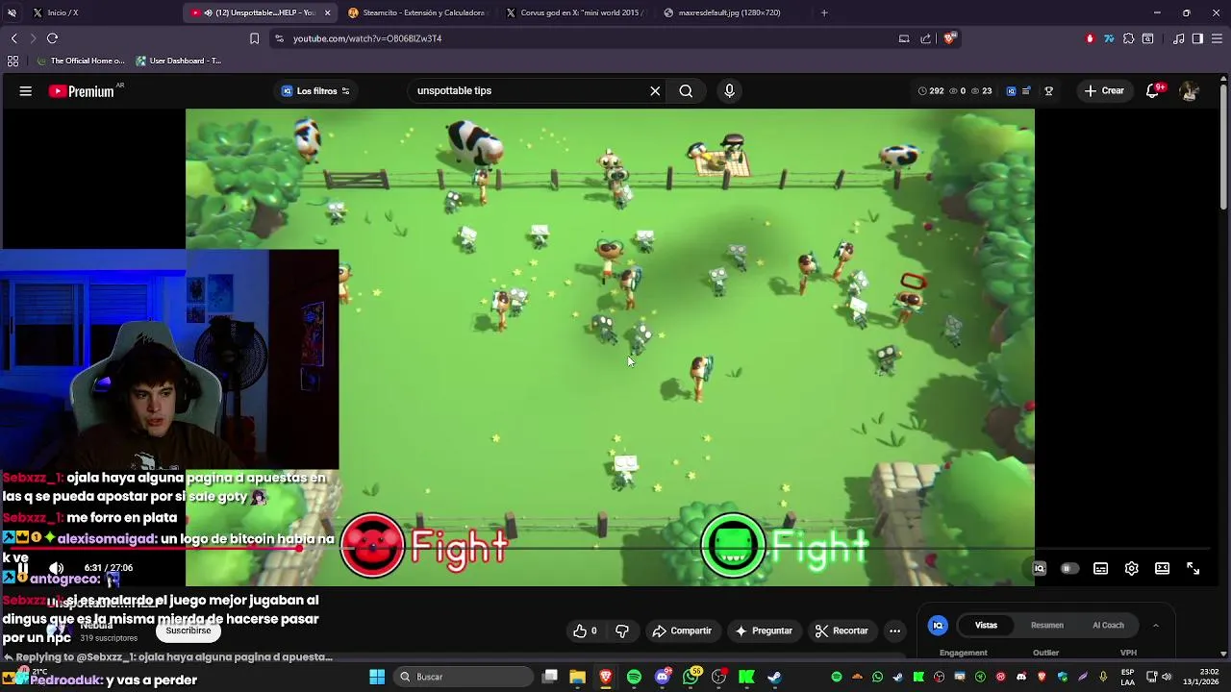Viewport: 1231px width, 692px height.
Task: Toggle subtitles in the player
Action: tap(1100, 569)
